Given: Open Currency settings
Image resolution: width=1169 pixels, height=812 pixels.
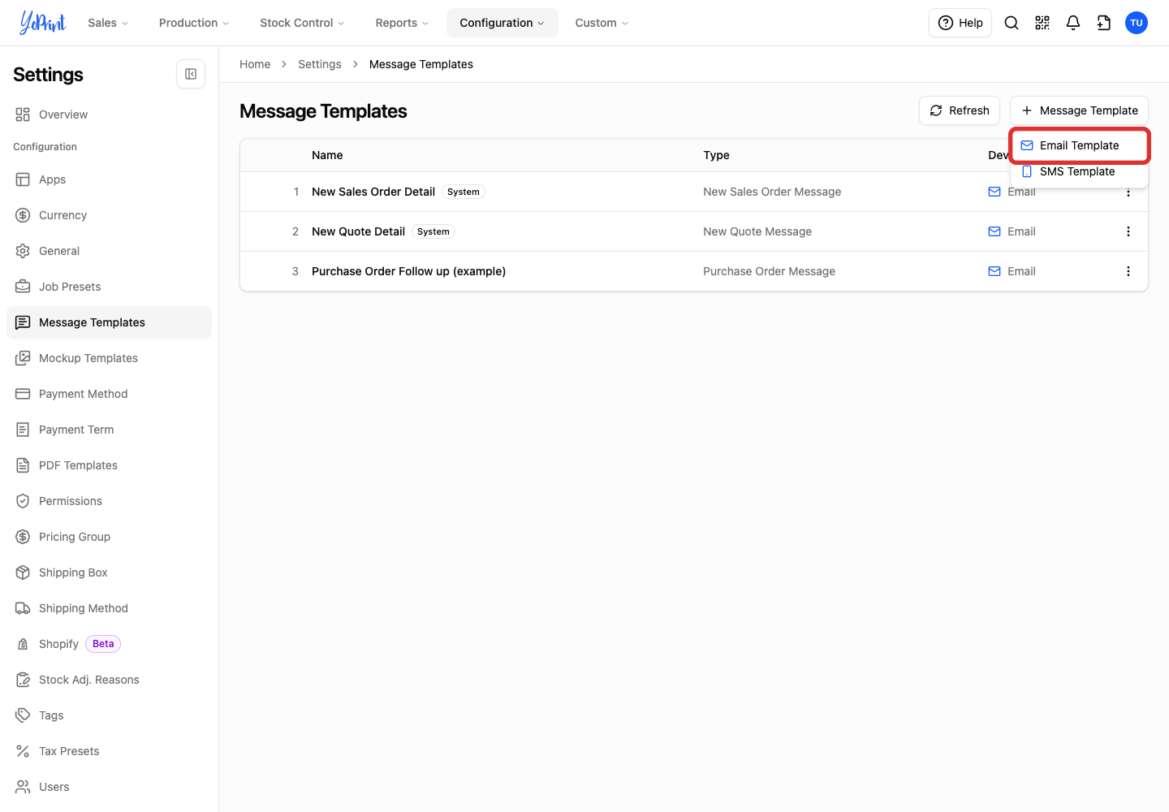Looking at the screenshot, I should point(109,215).
